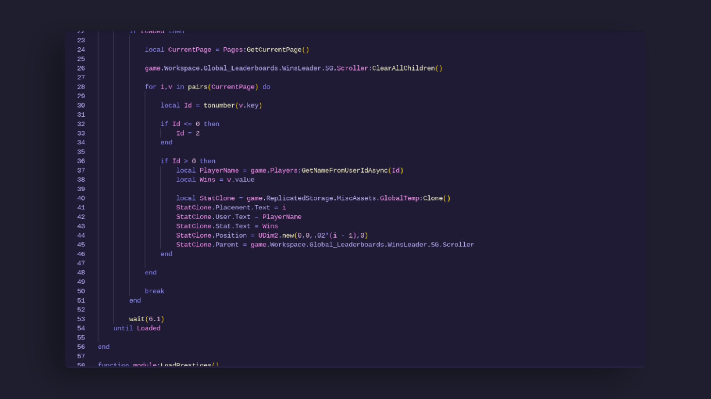Click line number 58 in the gutter

(81, 365)
